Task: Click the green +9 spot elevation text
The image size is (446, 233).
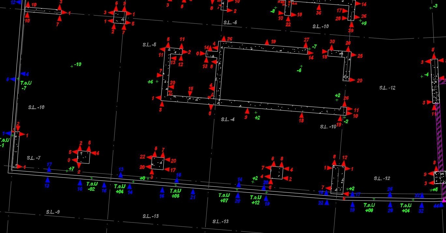Action: [x=364, y=23]
